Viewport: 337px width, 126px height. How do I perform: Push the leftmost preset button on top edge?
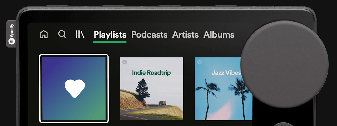(57, 6)
